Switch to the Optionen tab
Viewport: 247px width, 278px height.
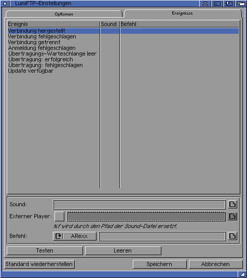[x=64, y=14]
